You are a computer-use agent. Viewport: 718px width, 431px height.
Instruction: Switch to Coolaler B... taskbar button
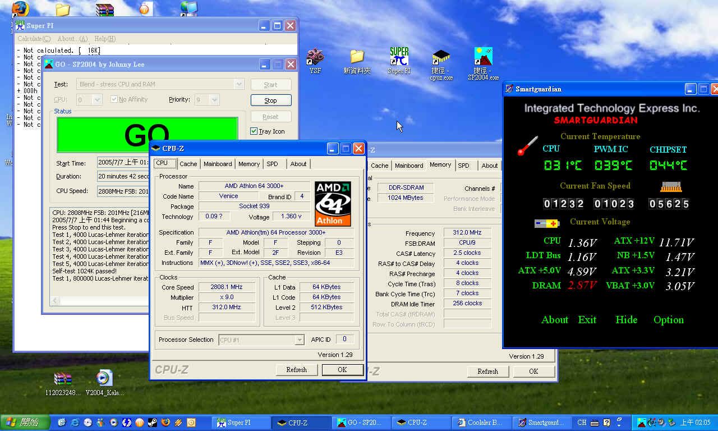pos(481,423)
